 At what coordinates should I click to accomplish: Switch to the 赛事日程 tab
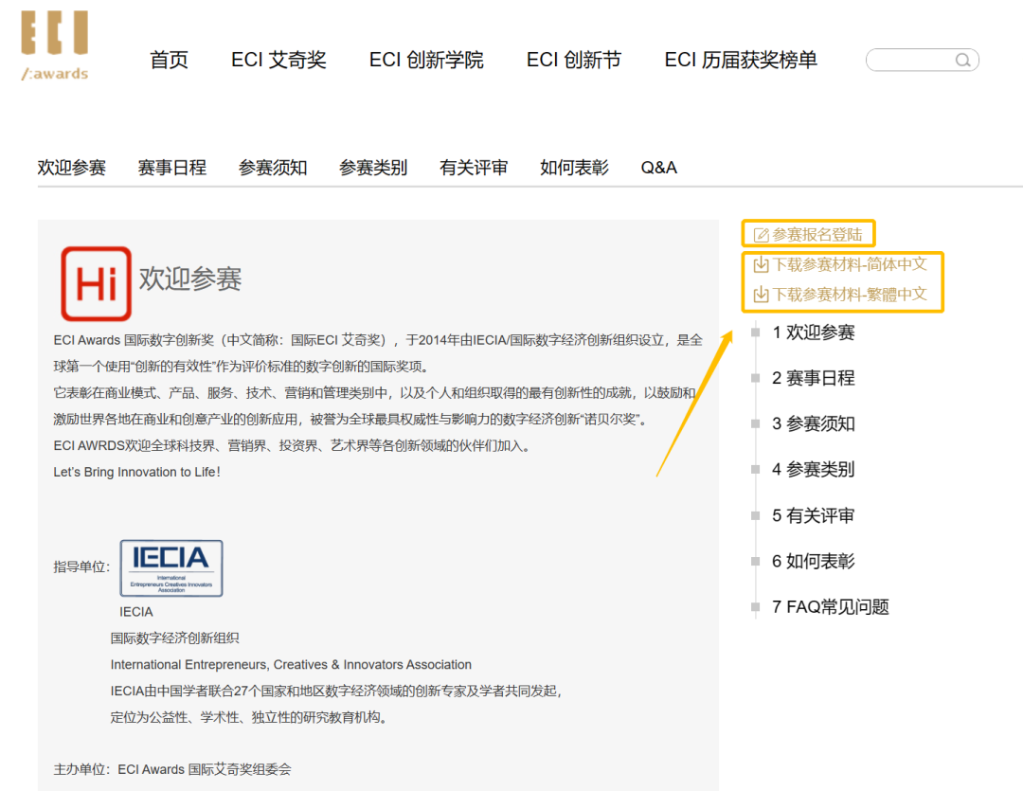(171, 167)
